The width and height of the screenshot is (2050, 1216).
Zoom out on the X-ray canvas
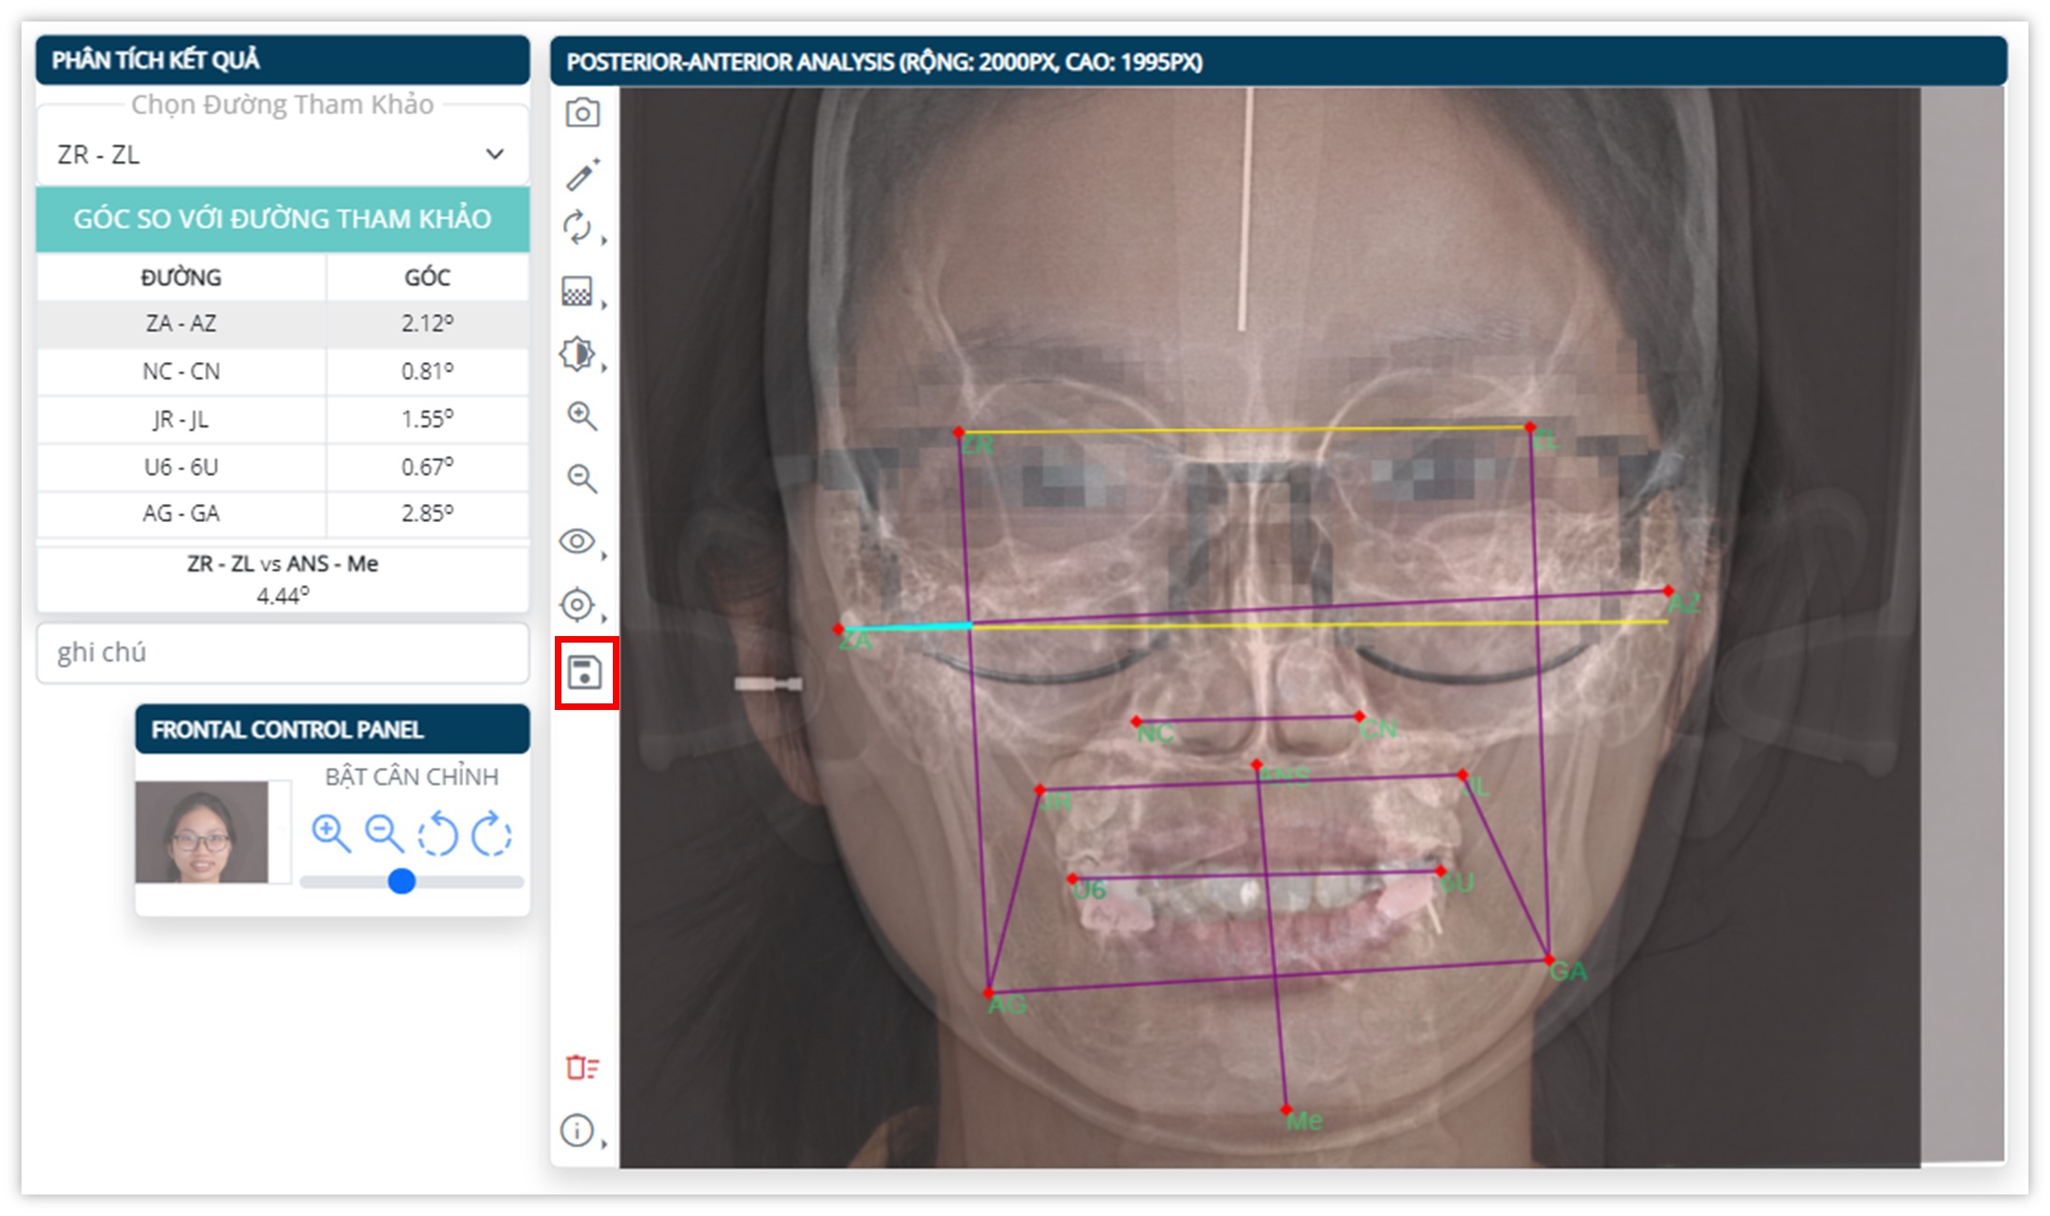click(x=582, y=479)
